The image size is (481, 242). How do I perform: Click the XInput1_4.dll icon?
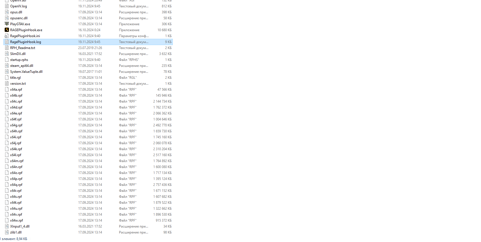click(7, 226)
